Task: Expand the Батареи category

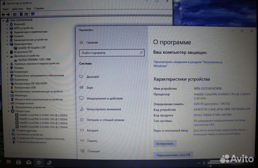Action: [x=7, y=36]
